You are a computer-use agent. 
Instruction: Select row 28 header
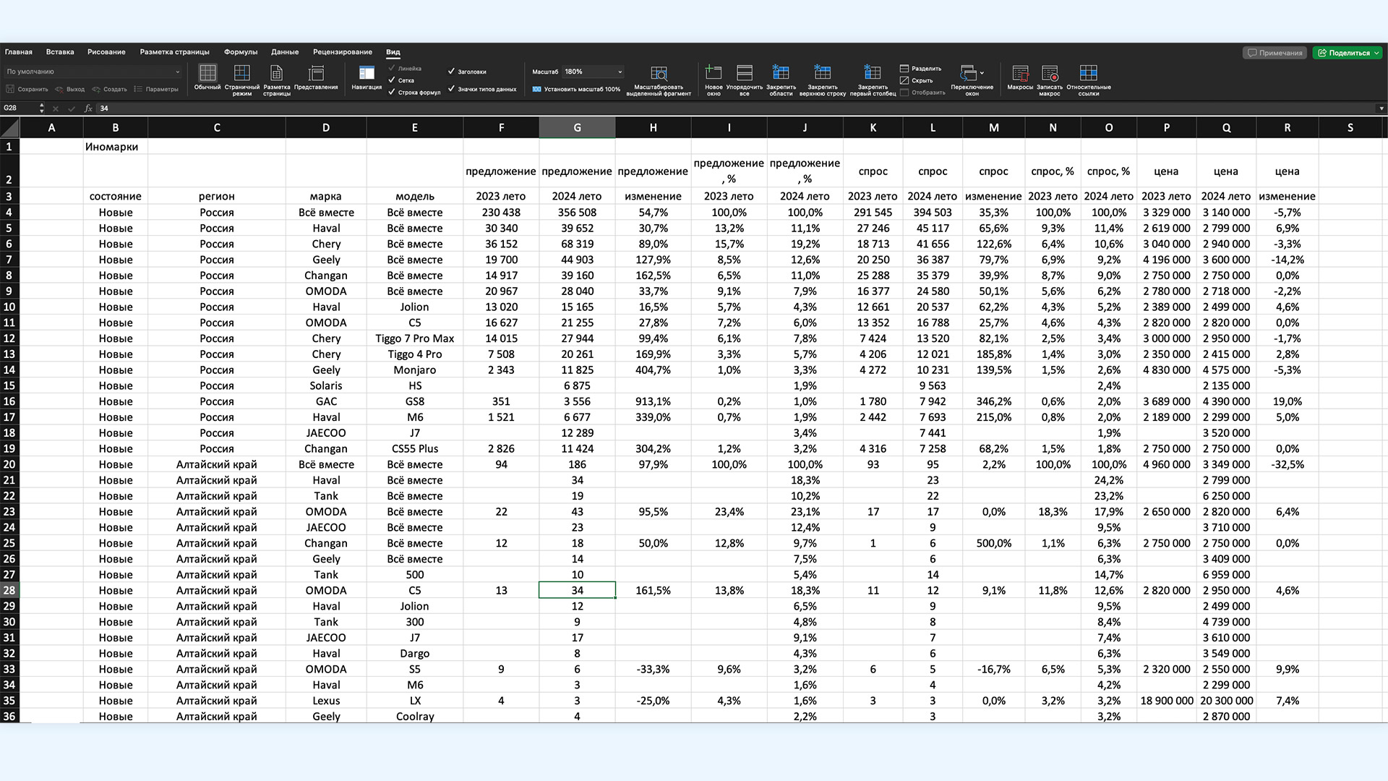[x=9, y=590]
